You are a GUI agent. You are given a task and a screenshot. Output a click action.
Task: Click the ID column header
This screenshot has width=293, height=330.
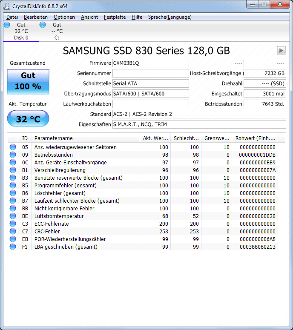25,138
